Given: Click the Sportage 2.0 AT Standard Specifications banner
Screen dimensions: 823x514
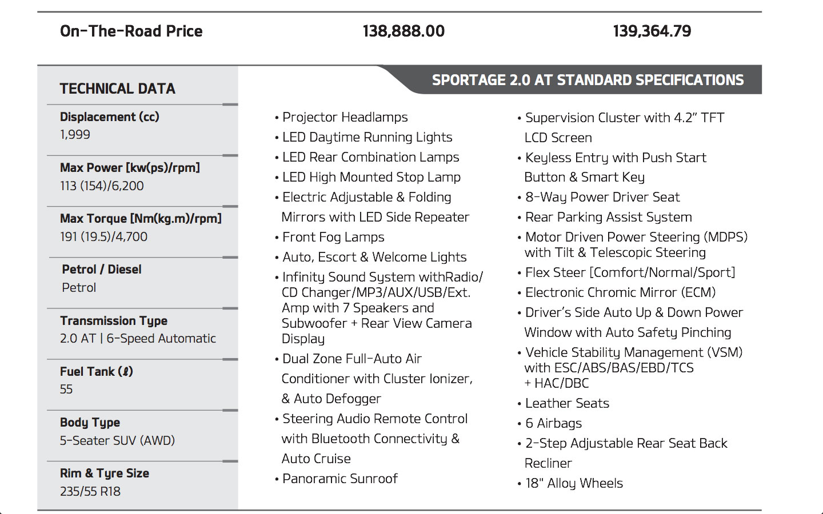Looking at the screenshot, I should click(588, 80).
